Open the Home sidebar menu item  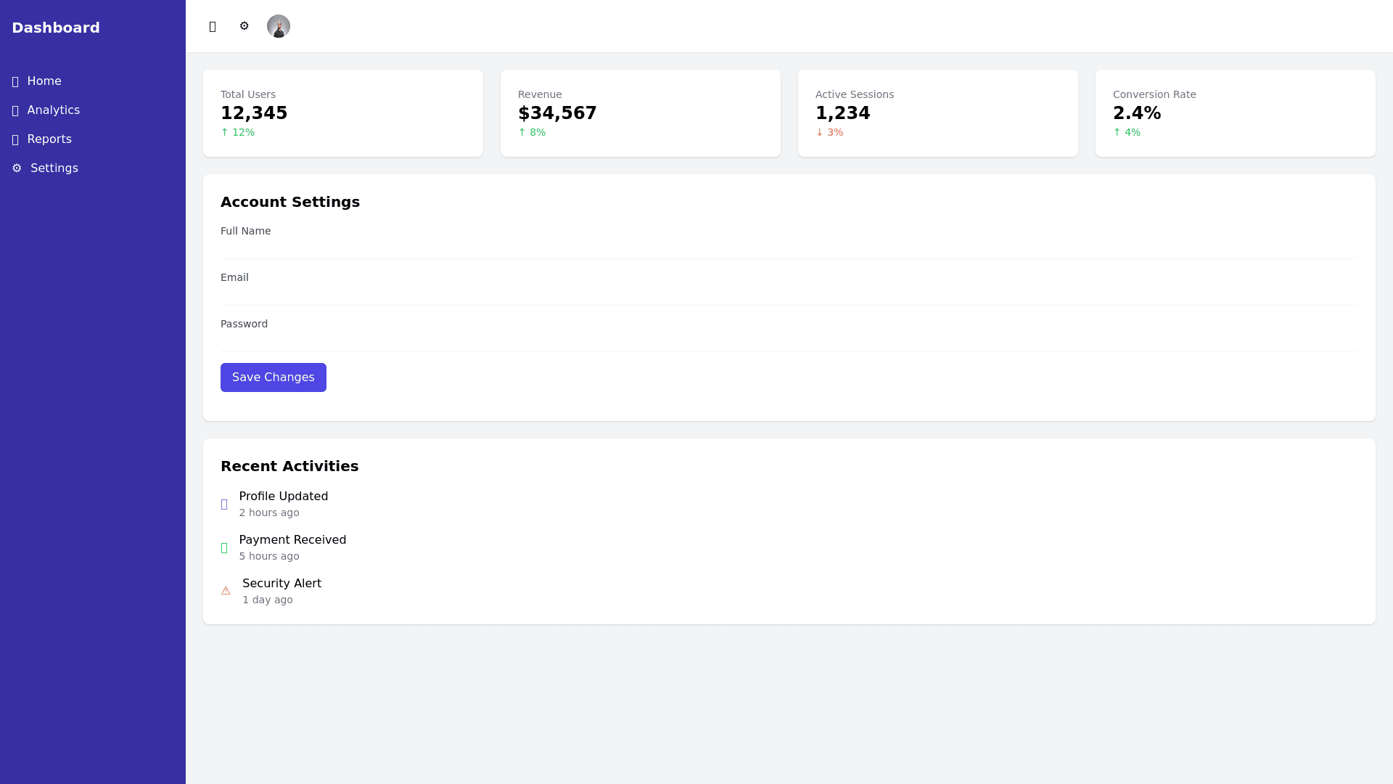coord(44,81)
